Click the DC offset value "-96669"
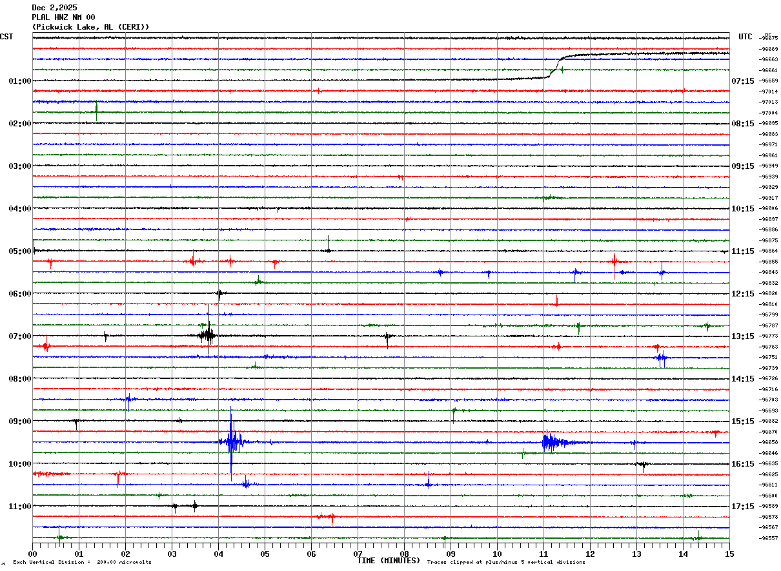The width and height of the screenshot is (781, 571). click(769, 49)
